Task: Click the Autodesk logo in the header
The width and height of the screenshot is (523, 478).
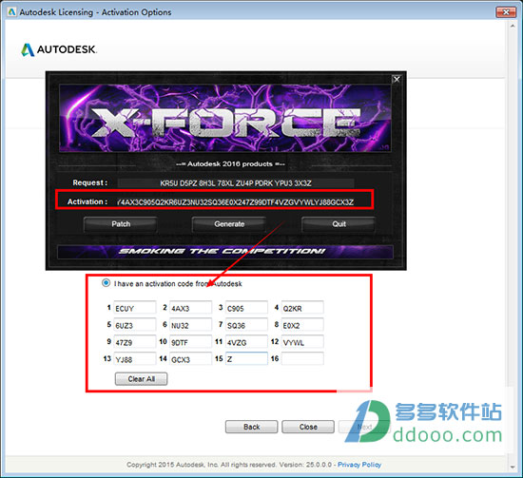Action: pos(59,49)
